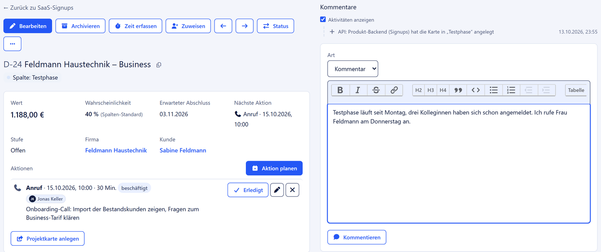Insert a link in the editor
The height and width of the screenshot is (252, 601).
394,90
